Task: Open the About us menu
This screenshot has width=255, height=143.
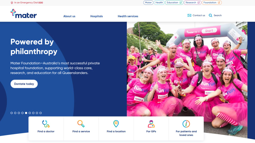Action: tap(69, 16)
